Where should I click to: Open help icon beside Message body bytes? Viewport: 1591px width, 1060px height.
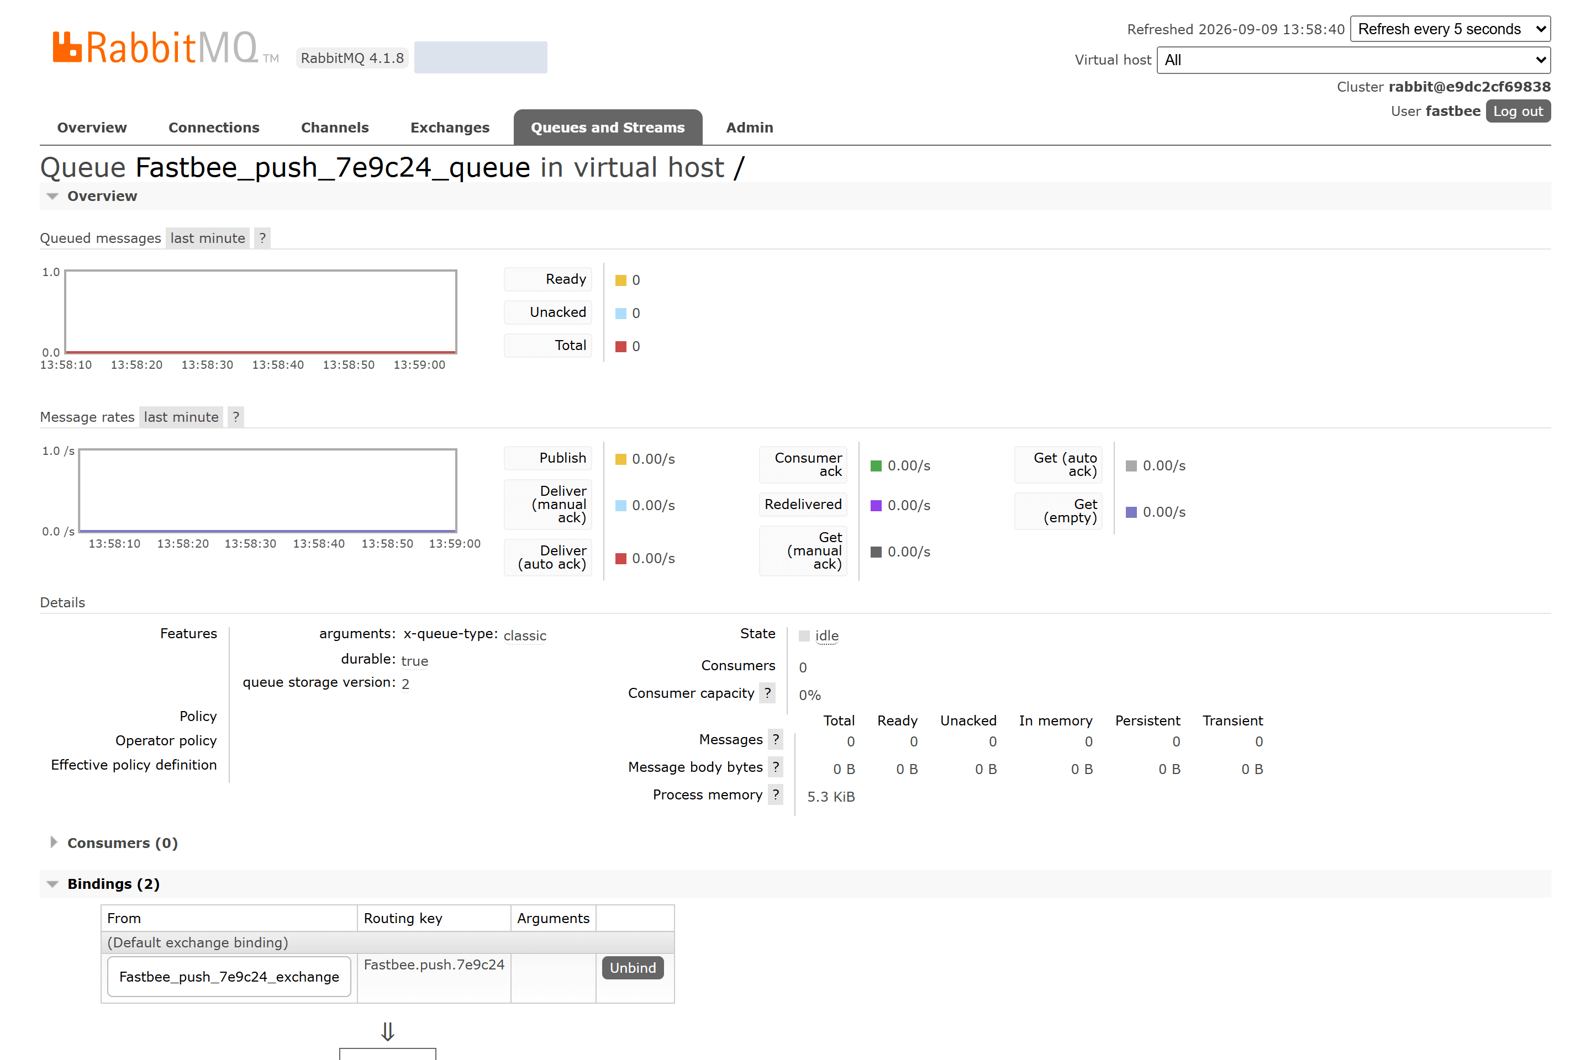click(776, 767)
